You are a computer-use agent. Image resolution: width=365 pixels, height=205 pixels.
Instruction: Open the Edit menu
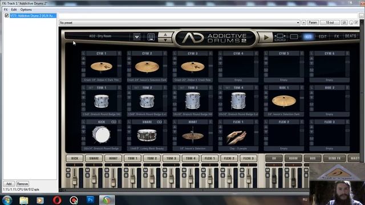[14, 10]
